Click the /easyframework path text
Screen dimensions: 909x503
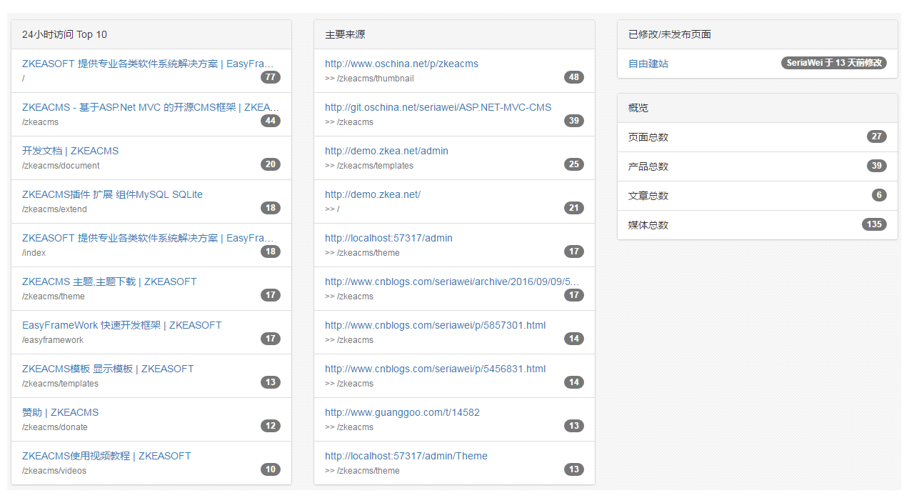(x=53, y=340)
